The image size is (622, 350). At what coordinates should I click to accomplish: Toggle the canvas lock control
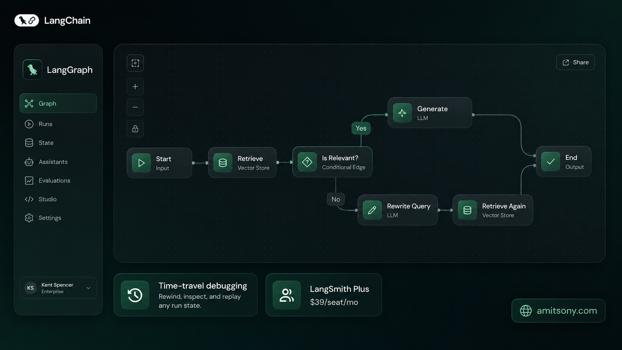point(135,129)
